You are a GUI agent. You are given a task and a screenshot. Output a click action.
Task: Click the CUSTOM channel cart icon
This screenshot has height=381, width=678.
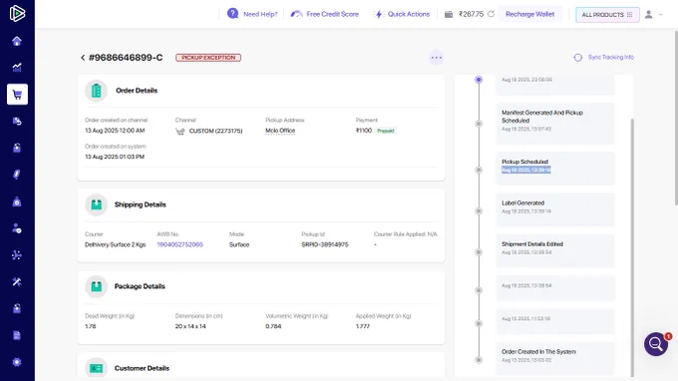179,131
